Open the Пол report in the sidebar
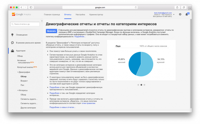Screen dimensions: 200x124 [22, 85]
